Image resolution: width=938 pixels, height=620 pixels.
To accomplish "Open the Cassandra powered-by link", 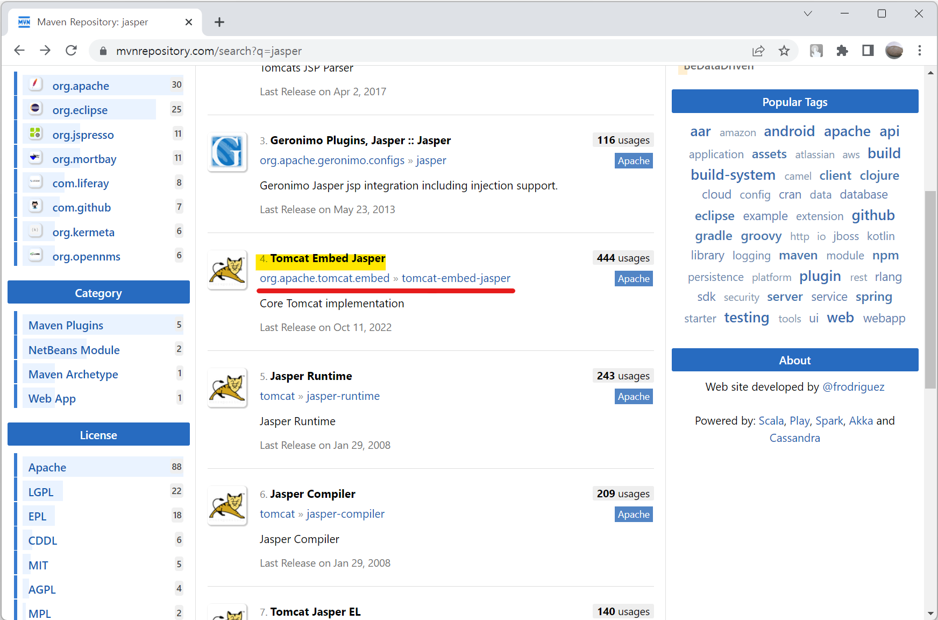I will 794,438.
